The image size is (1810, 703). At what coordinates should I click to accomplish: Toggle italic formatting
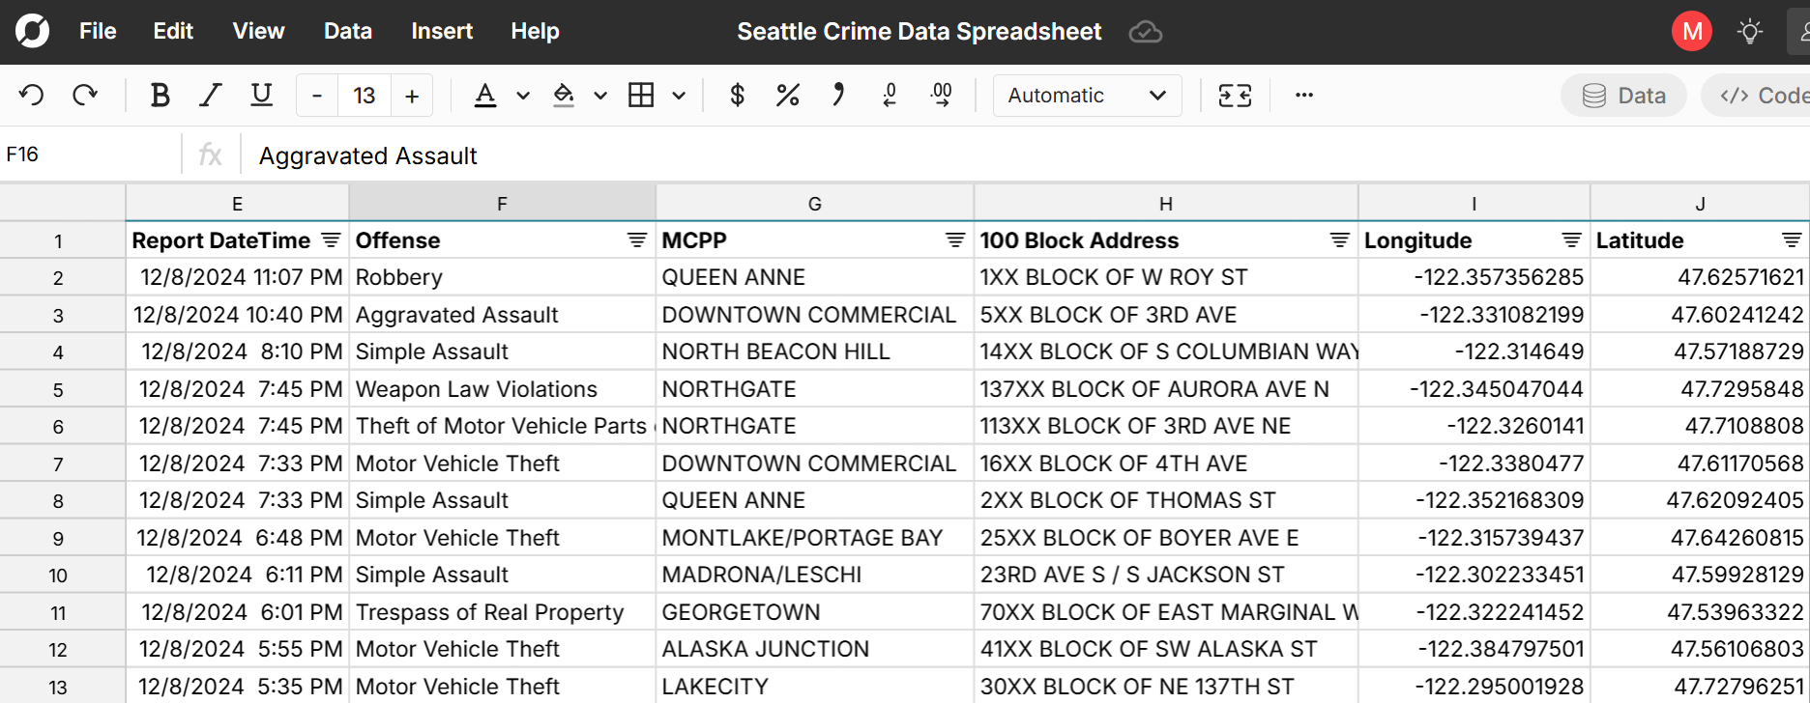point(210,95)
